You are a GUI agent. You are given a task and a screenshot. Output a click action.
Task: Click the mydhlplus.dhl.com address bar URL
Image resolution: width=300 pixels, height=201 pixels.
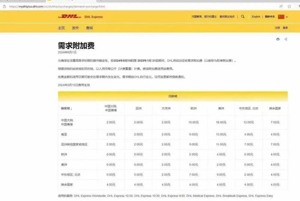pos(57,6)
